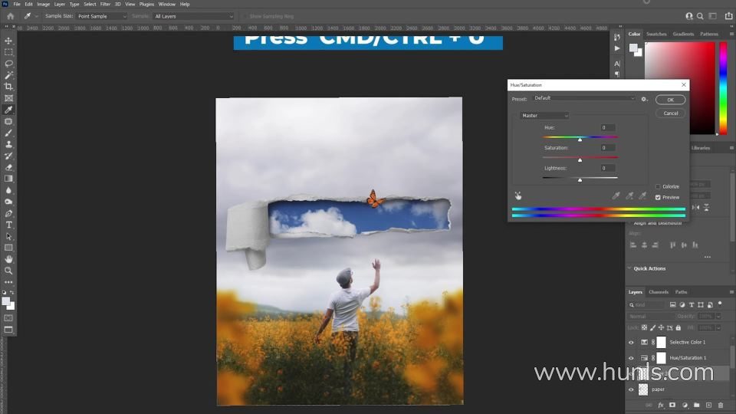Select the Zoom tool
Screen dimensions: 736x414
click(x=8, y=271)
